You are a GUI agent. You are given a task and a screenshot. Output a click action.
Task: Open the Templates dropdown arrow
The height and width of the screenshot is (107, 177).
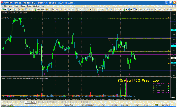point(137,10)
